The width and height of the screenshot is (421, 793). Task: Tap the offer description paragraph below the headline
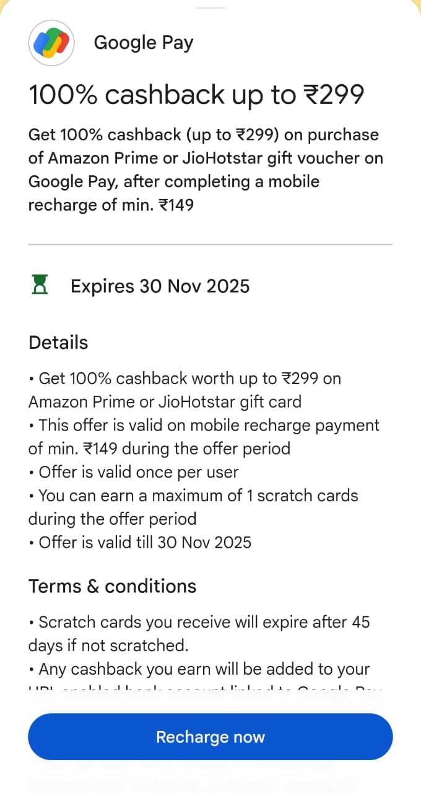tap(206, 170)
